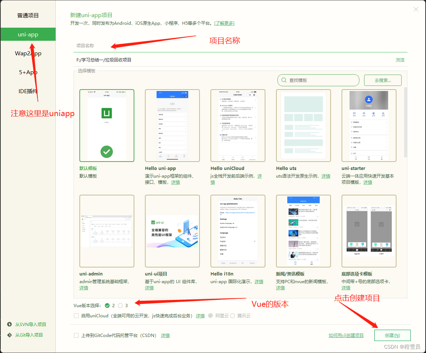Select the Hello i18n template thumbnail
Image resolution: width=426 pixels, height=353 pixels.
[238, 231]
